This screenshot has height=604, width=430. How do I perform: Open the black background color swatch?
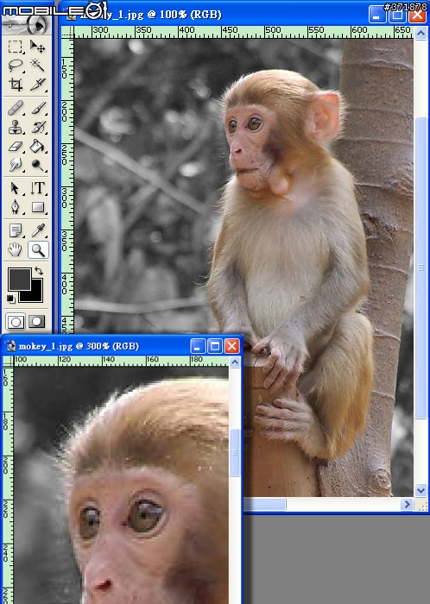pos(35,295)
